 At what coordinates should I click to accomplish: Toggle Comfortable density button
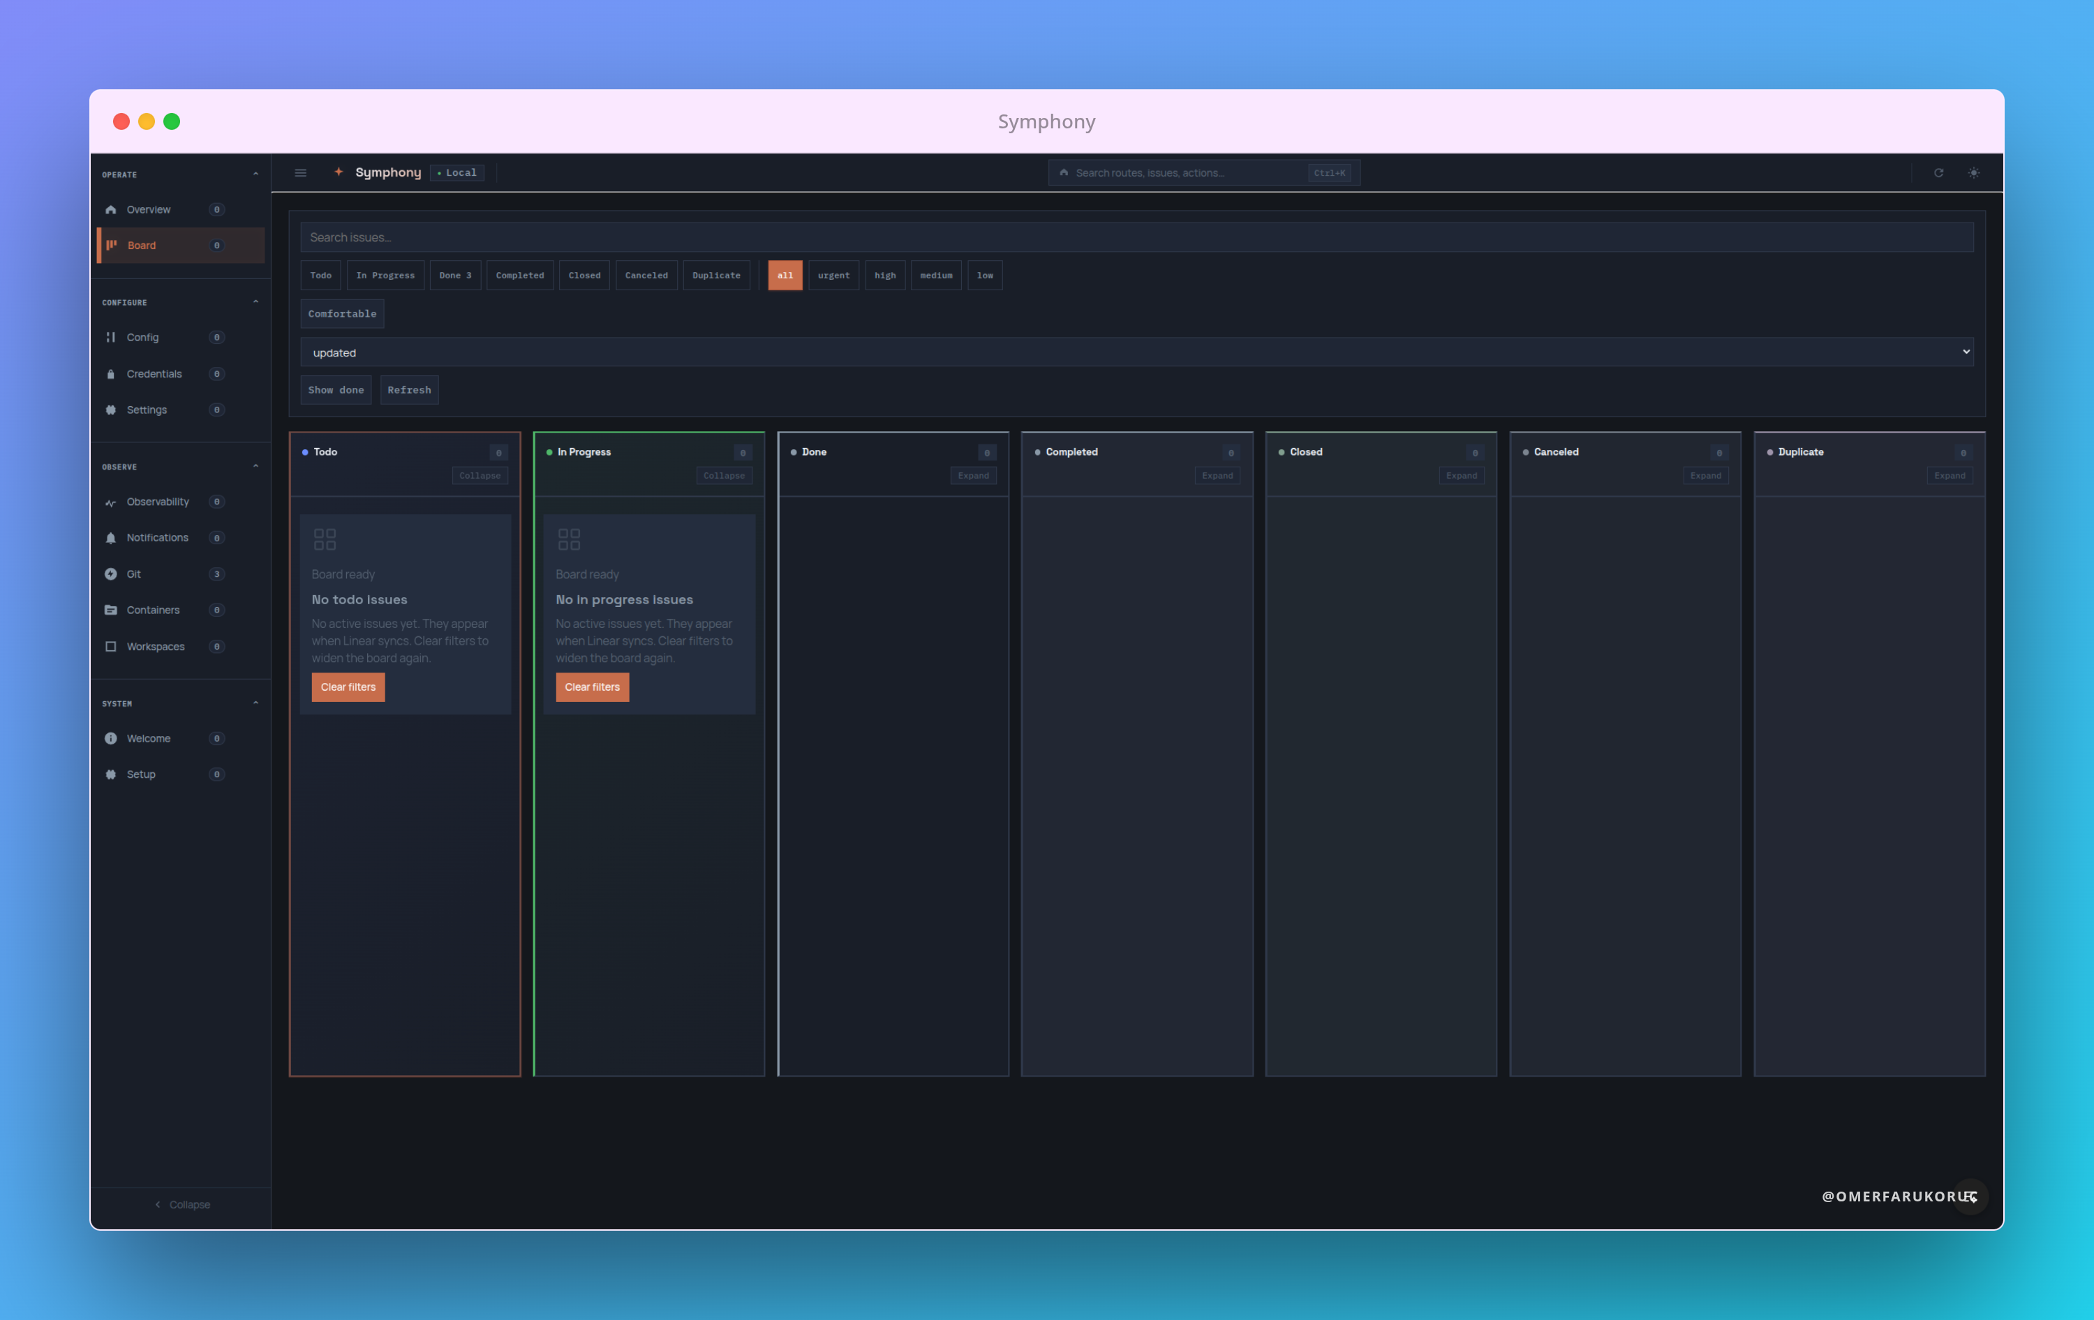tap(343, 314)
